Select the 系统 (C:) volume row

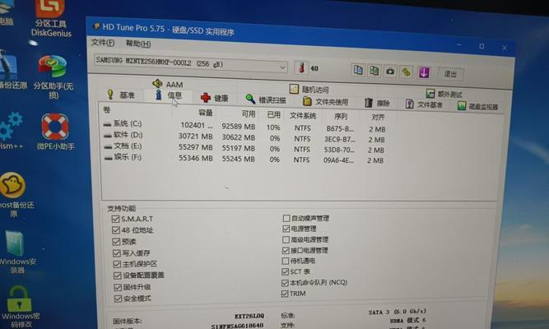pos(245,126)
